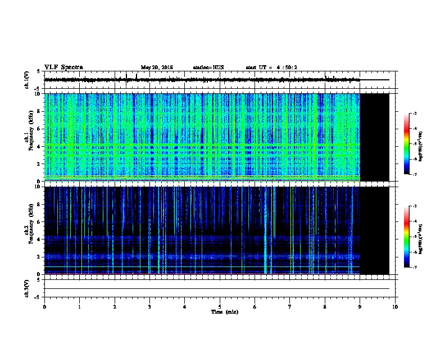Click the time-axis tick label '9'
This screenshot has width=445, height=344.
[x=360, y=307]
